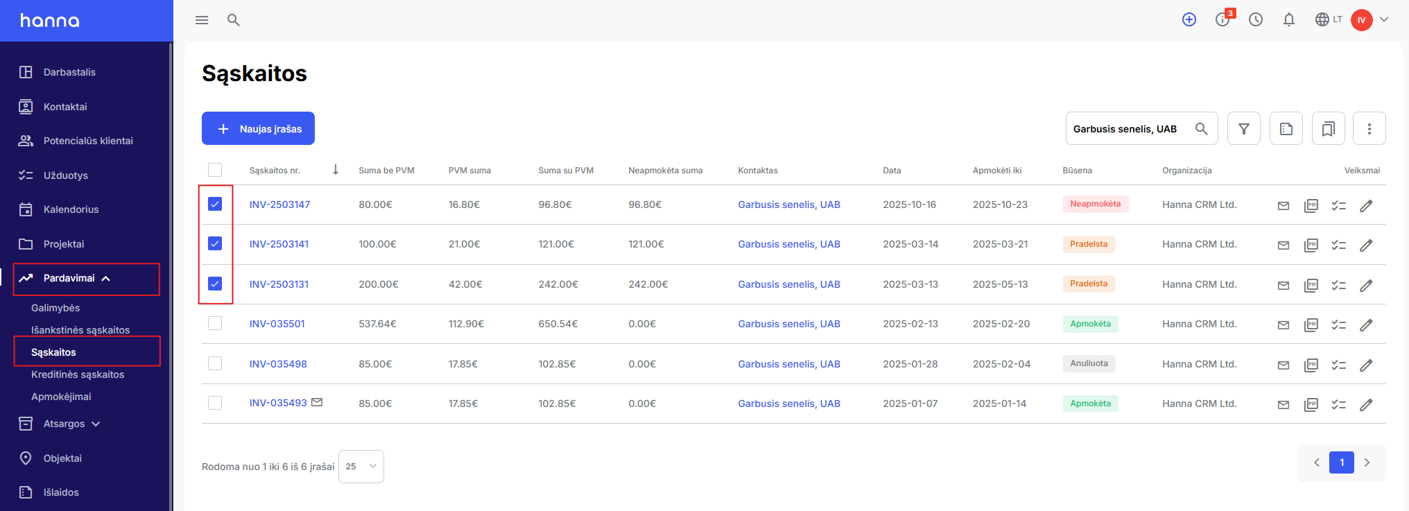Screen dimensions: 1409x511
Task: Open Kreditinės sąskaitos submenu item
Action: coord(78,374)
